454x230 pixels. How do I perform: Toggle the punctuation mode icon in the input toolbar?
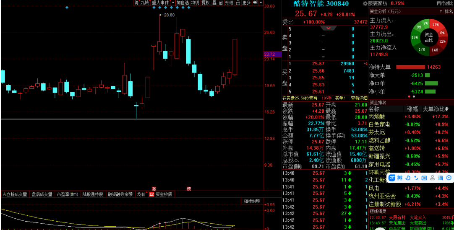click(416, 178)
